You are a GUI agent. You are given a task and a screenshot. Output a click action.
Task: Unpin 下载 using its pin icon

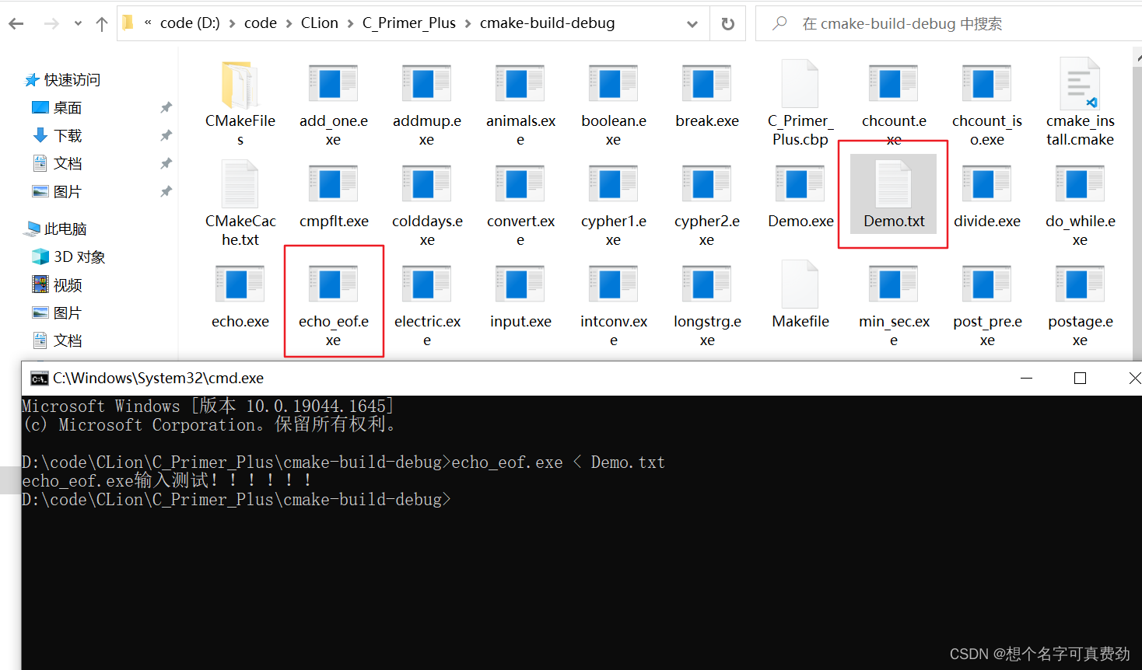[166, 135]
